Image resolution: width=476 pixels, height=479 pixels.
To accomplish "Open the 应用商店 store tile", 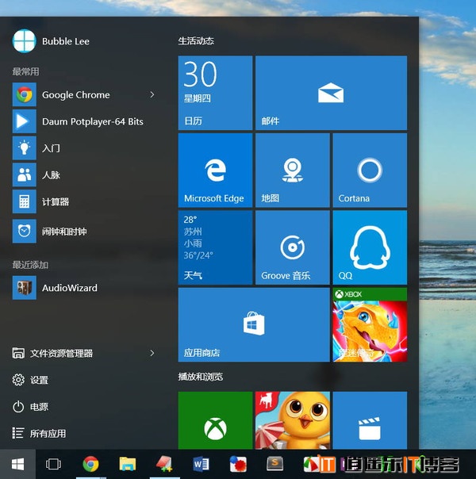I will point(254,324).
